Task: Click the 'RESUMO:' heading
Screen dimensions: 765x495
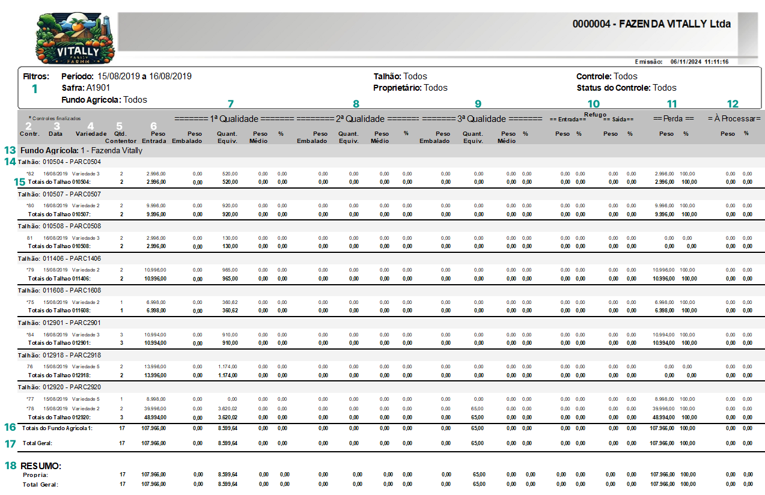Action: pyautogui.click(x=41, y=466)
